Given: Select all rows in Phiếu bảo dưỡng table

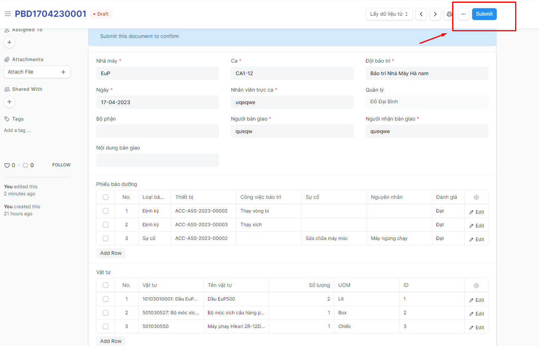Looking at the screenshot, I should (x=106, y=197).
